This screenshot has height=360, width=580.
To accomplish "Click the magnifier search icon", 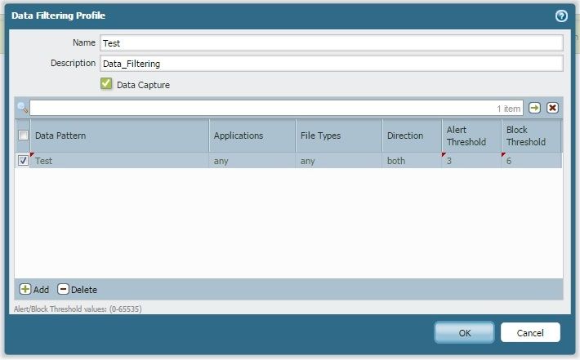I will 22,108.
